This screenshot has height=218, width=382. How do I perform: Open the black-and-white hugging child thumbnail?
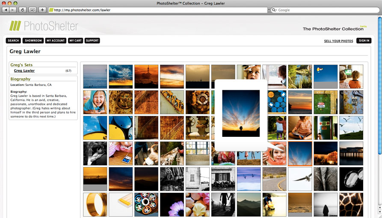tap(95, 153)
